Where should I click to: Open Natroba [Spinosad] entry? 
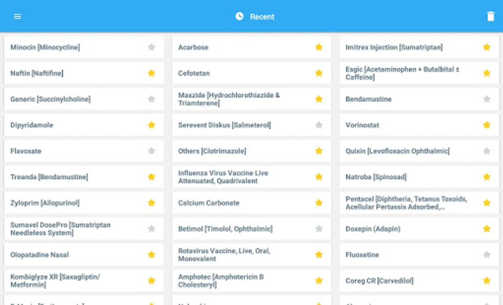(419, 177)
